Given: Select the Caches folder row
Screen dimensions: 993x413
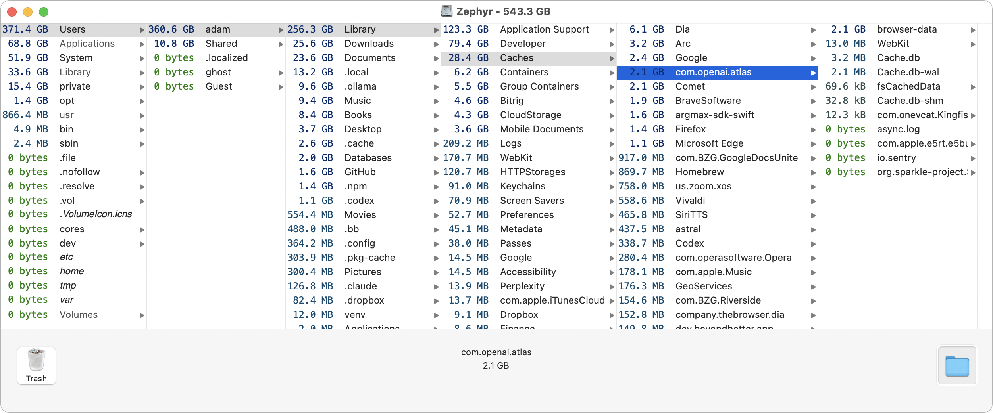Looking at the screenshot, I should tap(529, 58).
